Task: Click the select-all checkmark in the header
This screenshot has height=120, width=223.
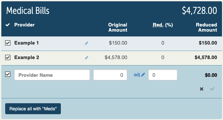Action: (x=7, y=25)
